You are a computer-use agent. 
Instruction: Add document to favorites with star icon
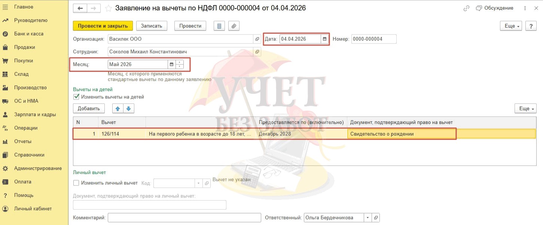tap(109, 8)
